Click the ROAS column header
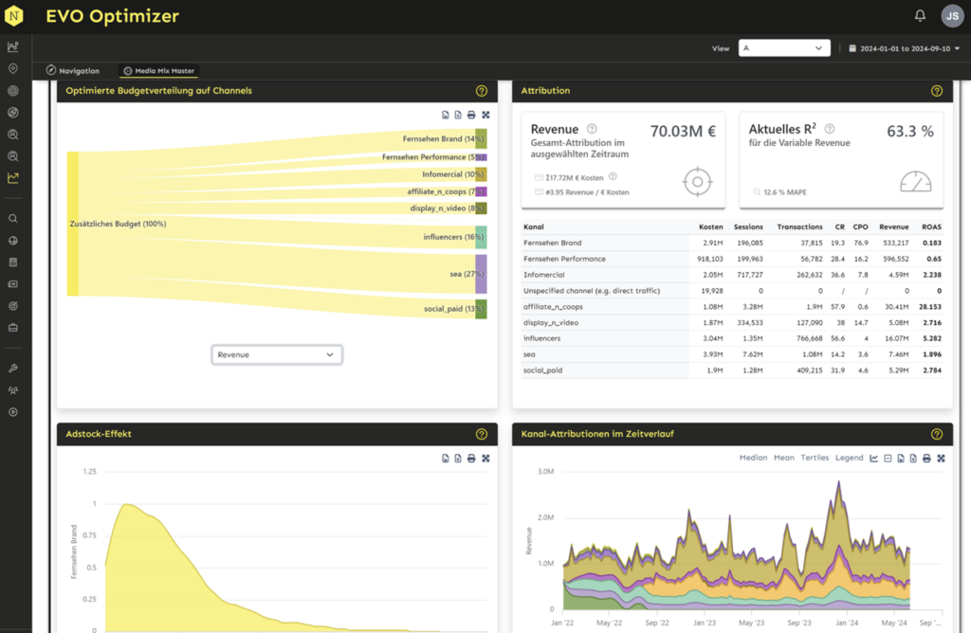 pos(931,227)
